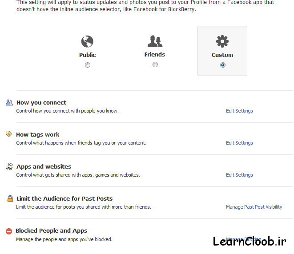Select the Public radio button
Screen dimensions: 294x254
pyautogui.click(x=88, y=65)
